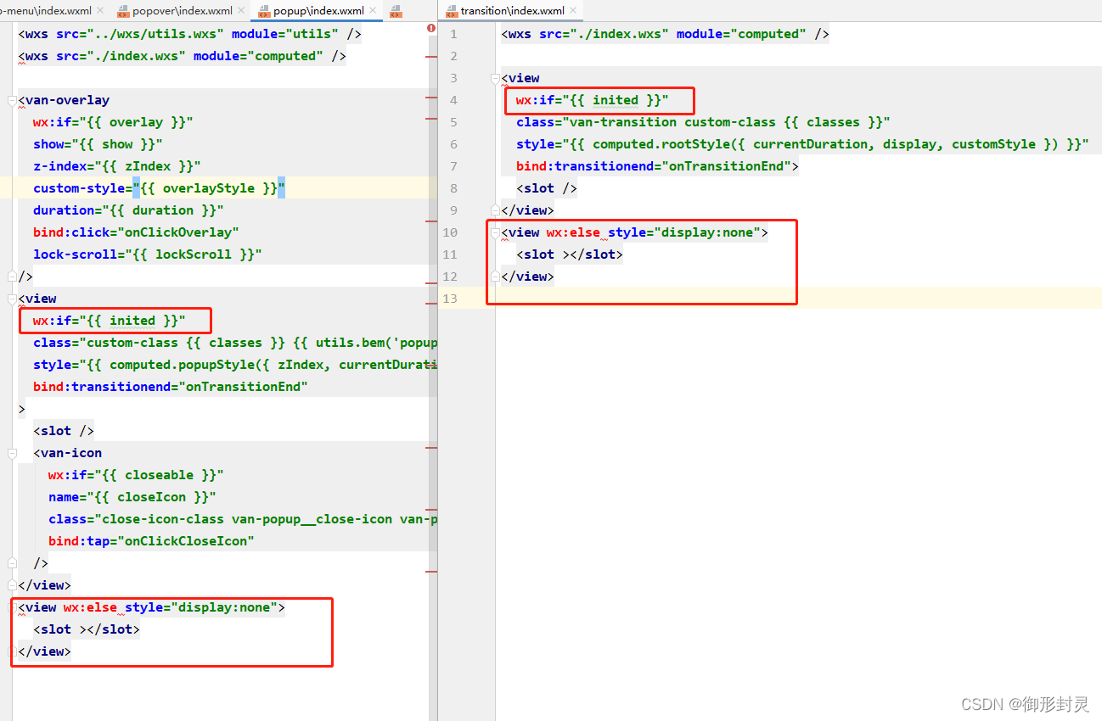Close the o-menu\index.wxml tab
The image size is (1102, 721).
click(x=100, y=11)
